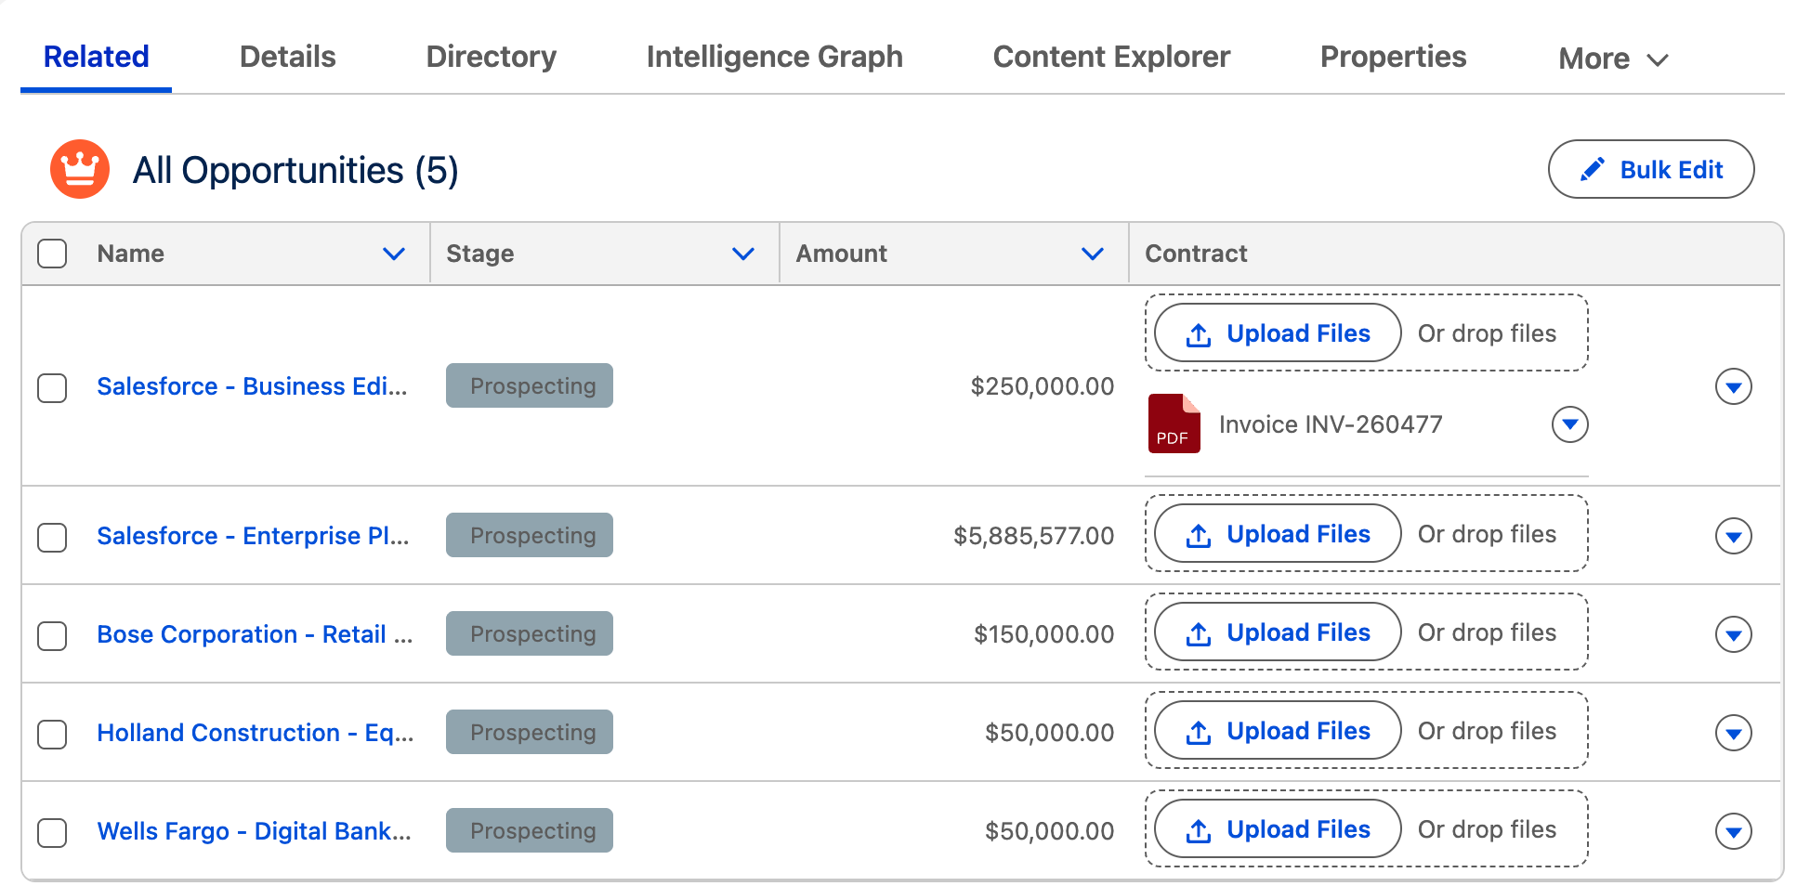Click the upload icon in Wells Fargo row
Viewport: 1797px width, 886px height.
(1199, 828)
